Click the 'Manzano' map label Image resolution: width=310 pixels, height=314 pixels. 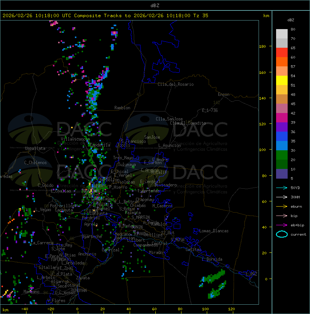31,292
